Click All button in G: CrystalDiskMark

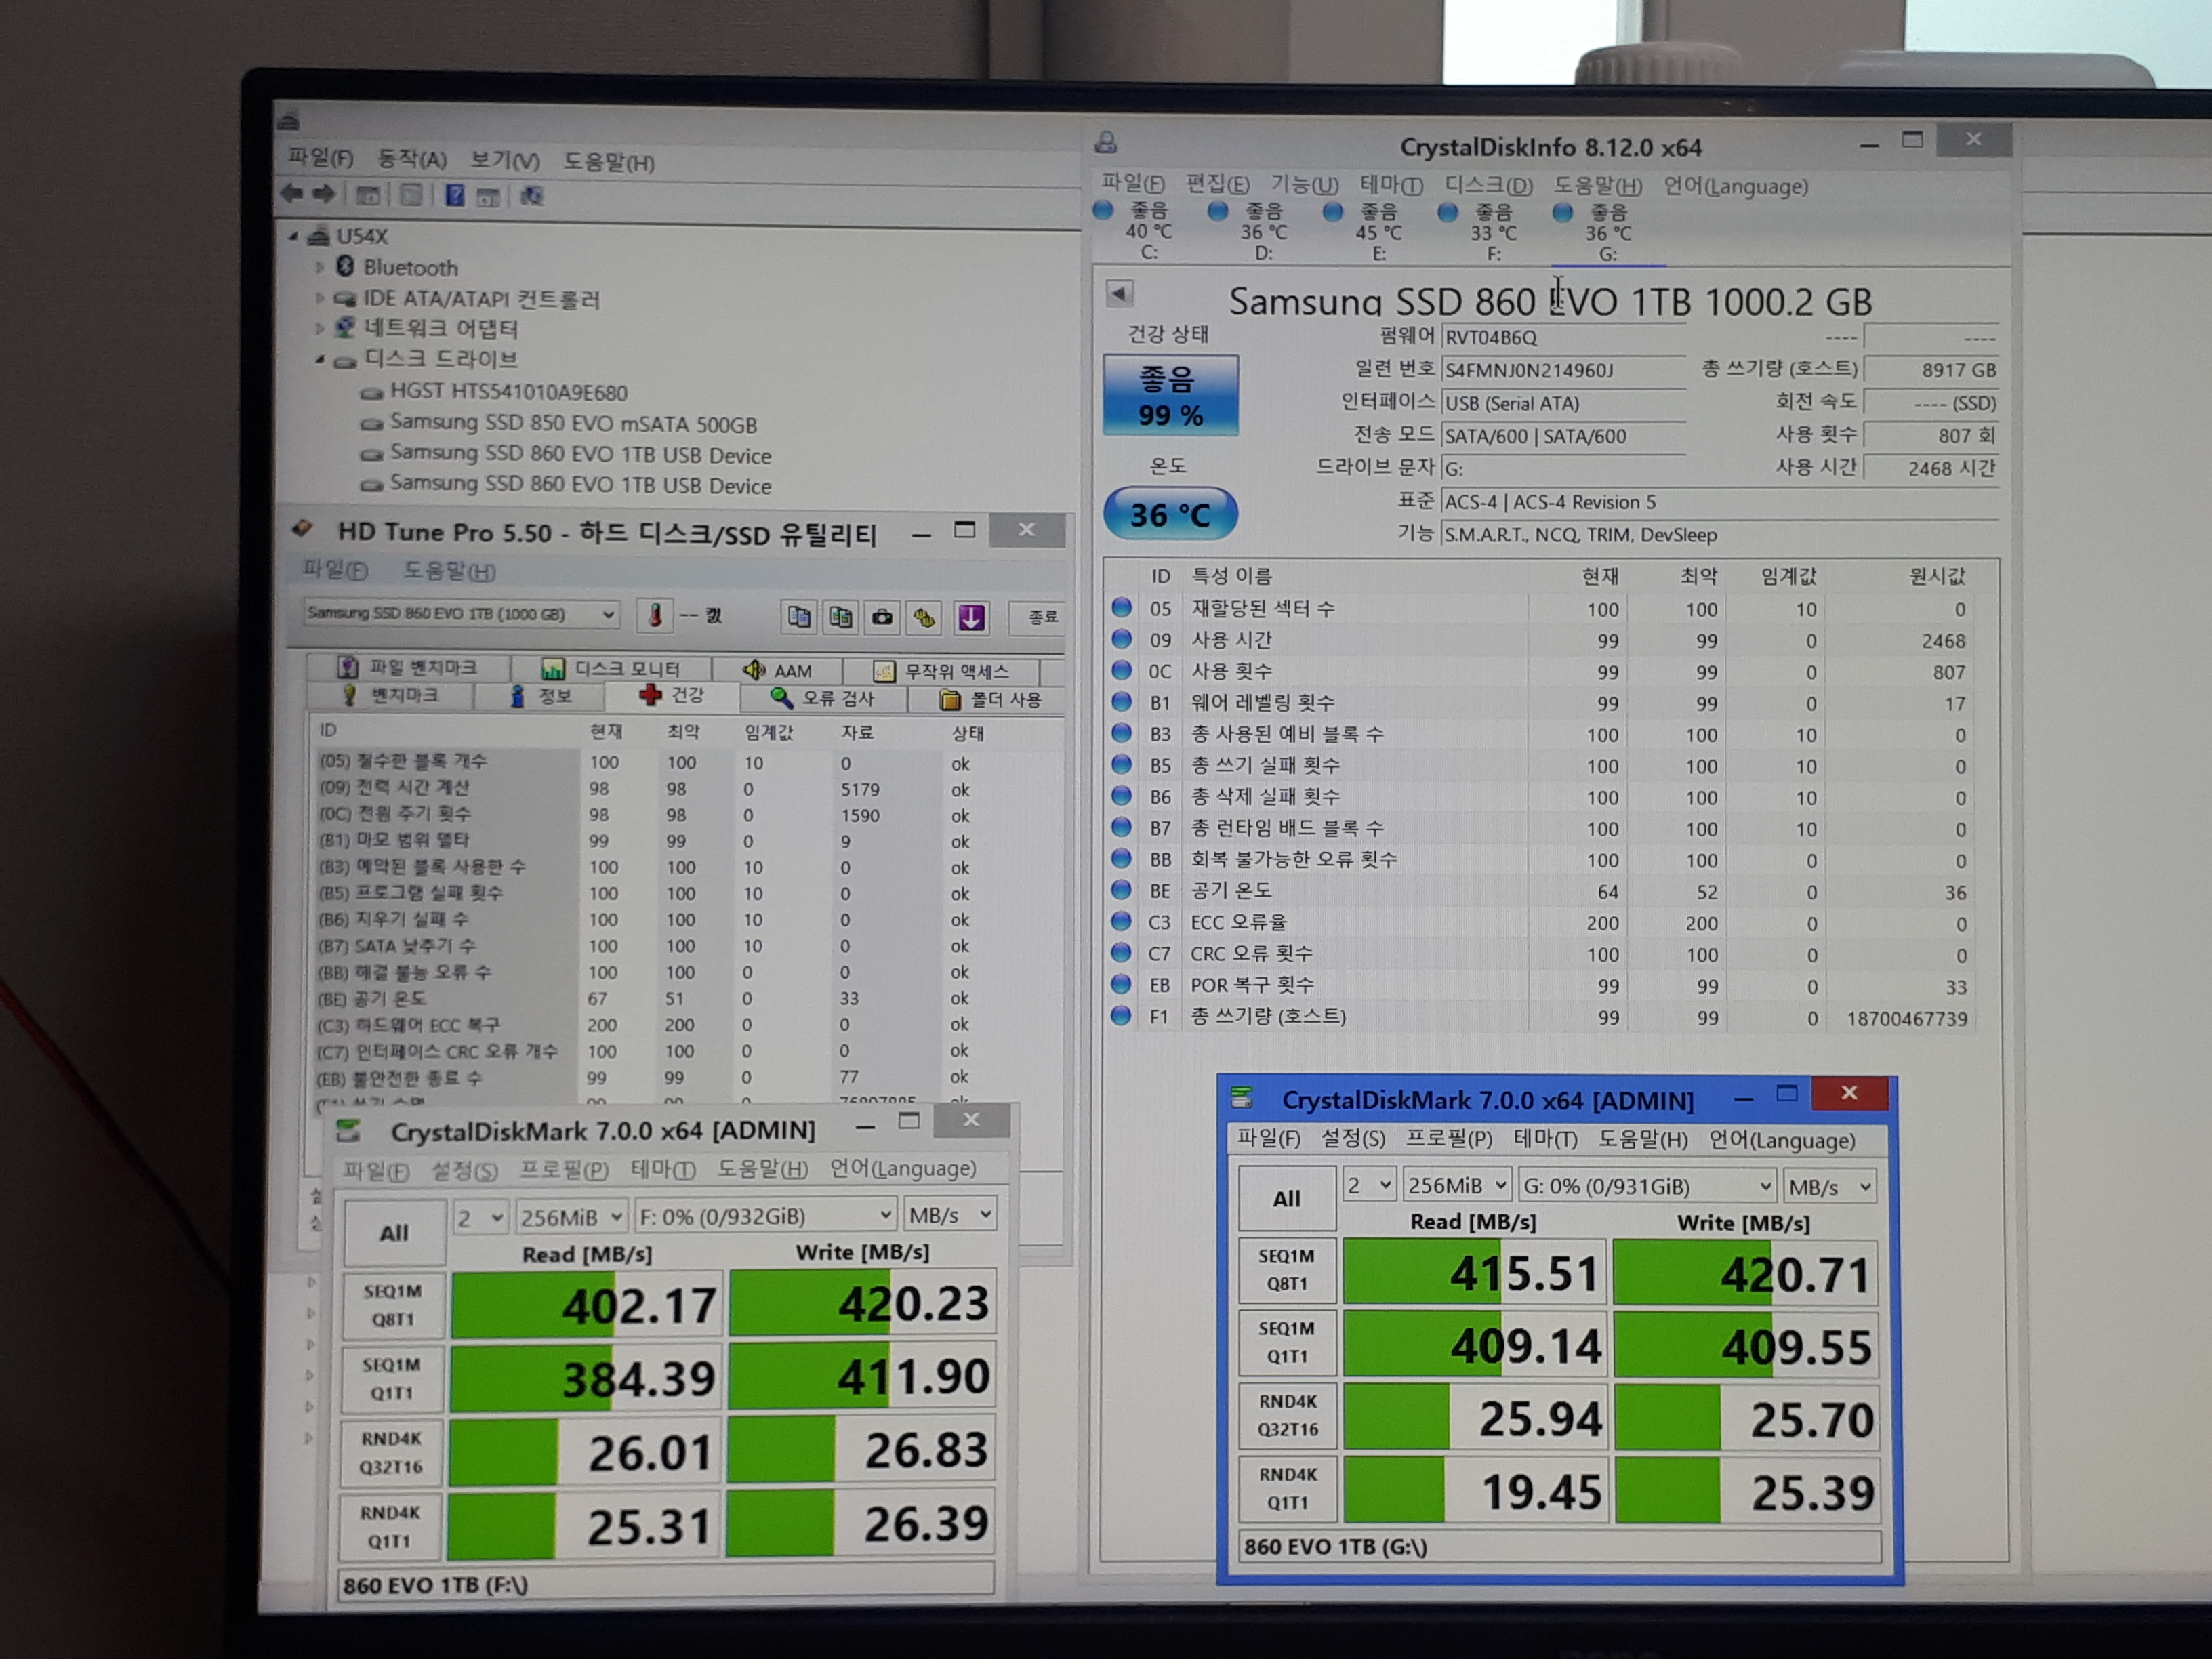click(1286, 1198)
